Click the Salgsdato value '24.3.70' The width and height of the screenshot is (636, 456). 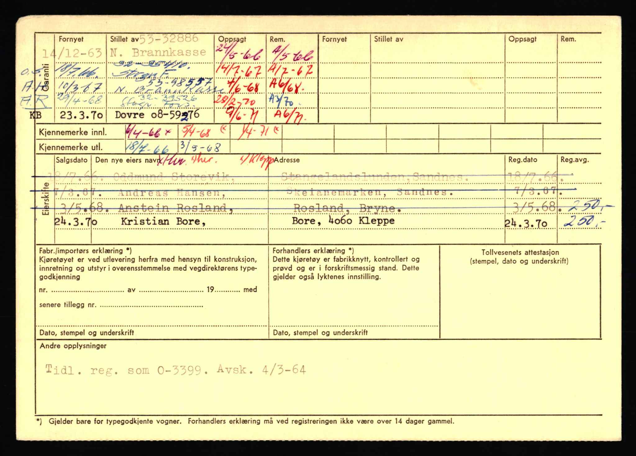pyautogui.click(x=76, y=222)
